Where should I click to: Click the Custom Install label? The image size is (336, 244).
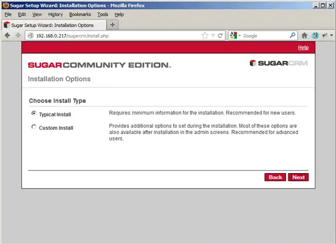56,128
